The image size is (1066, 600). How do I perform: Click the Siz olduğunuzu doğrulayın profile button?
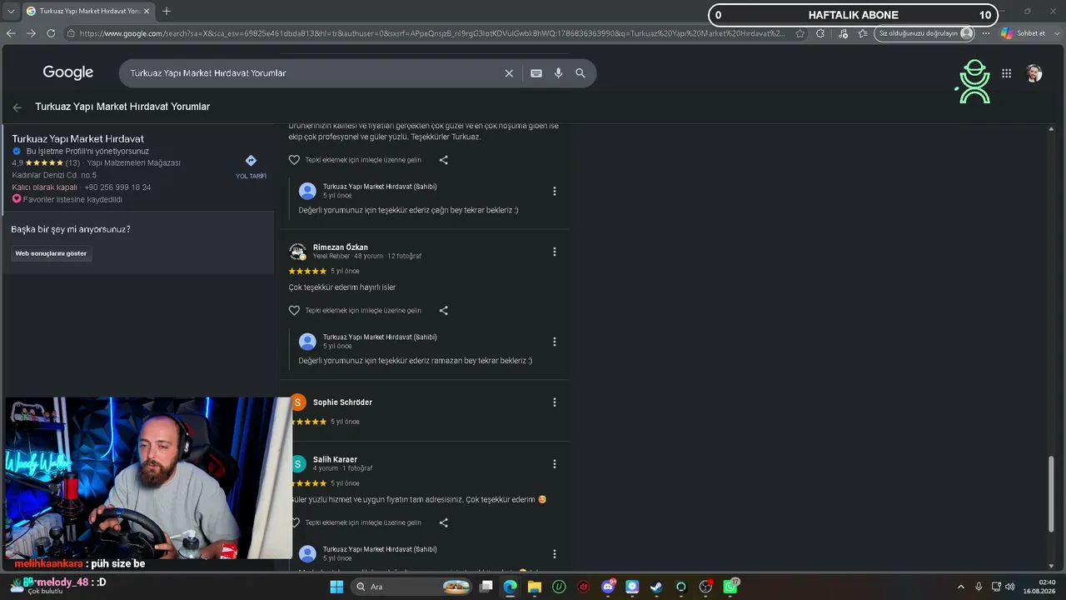[x=925, y=33]
